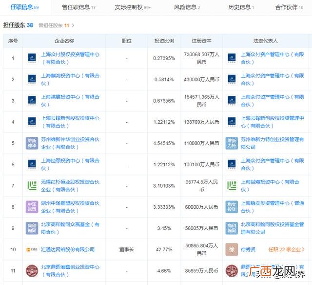The height and width of the screenshot is (285, 312).
Task: Open 上海云锋新创股权投资中心 company link
Action: click(70, 122)
